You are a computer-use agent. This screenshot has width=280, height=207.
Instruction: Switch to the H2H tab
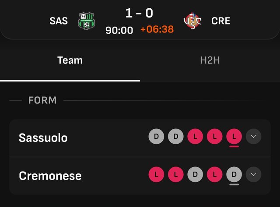210,60
